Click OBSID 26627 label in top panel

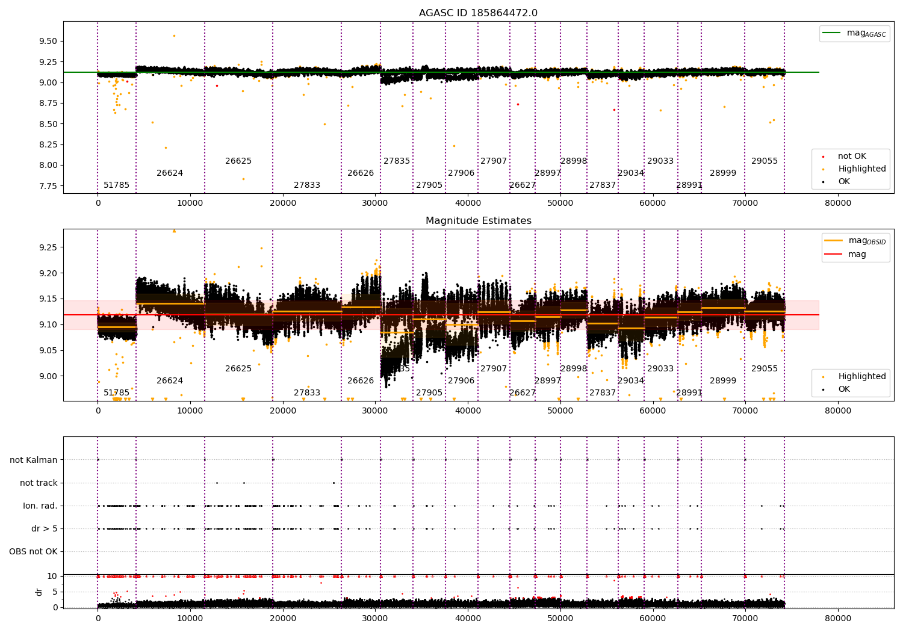click(523, 185)
